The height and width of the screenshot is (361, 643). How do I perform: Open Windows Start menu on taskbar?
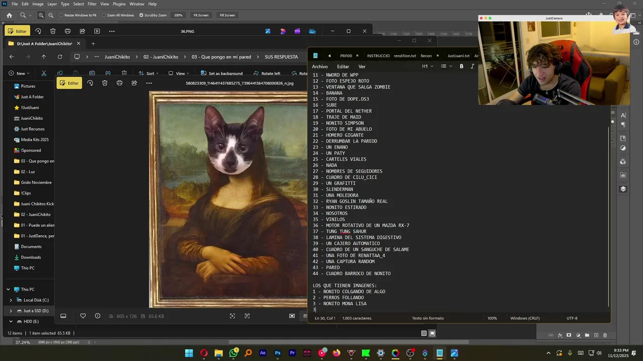189,353
